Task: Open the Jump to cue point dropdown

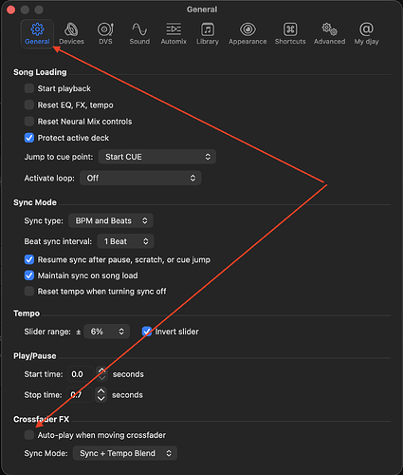Action: (157, 157)
